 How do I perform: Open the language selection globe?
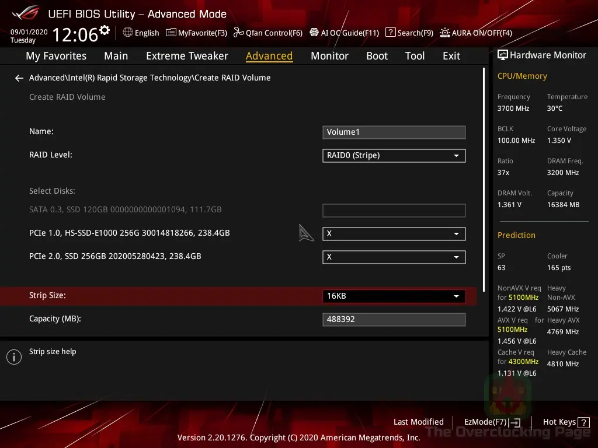click(x=141, y=33)
